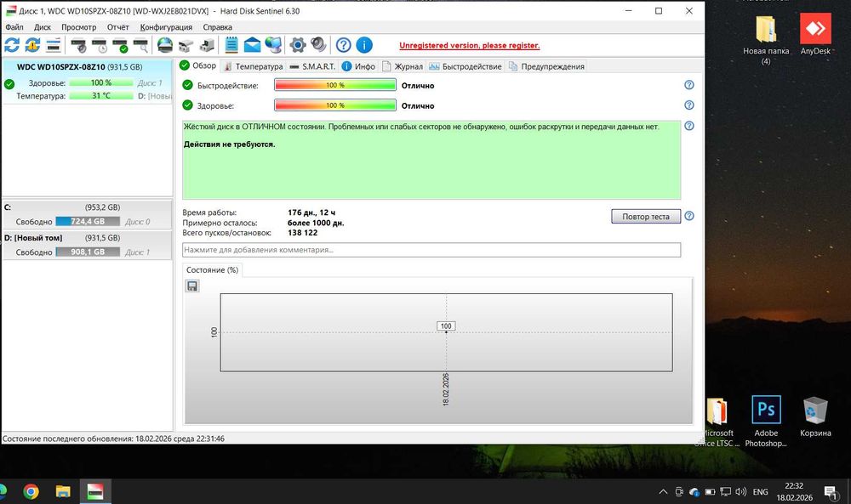Switch to the Обзор tab
The width and height of the screenshot is (851, 504).
[x=198, y=65]
